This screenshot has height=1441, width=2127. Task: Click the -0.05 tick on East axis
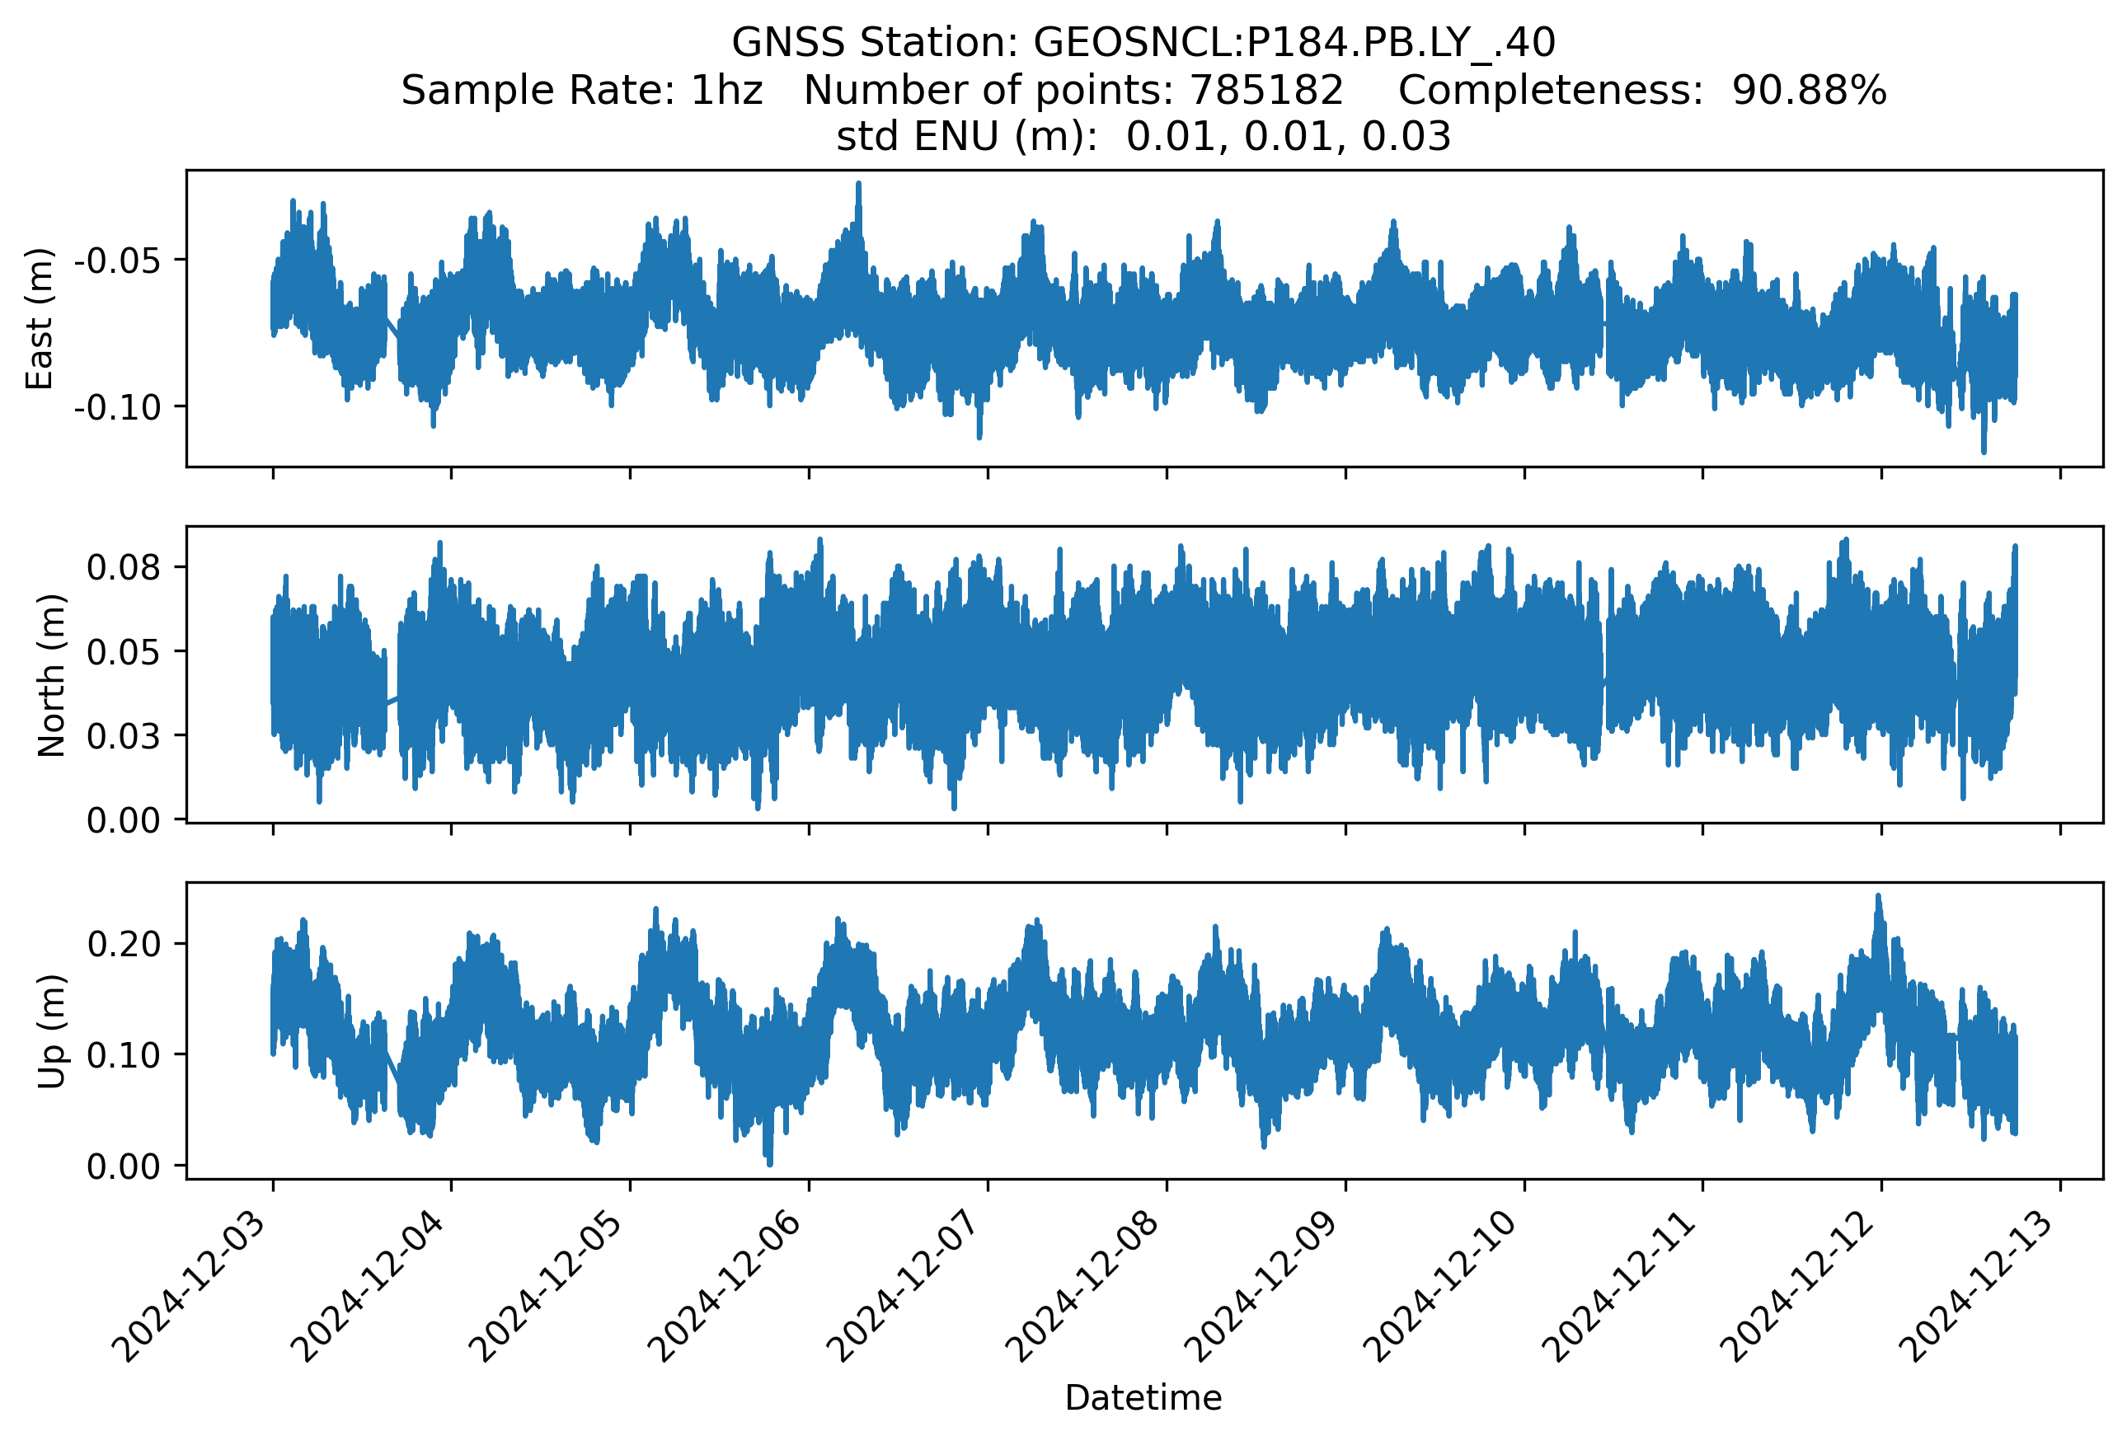point(117,261)
